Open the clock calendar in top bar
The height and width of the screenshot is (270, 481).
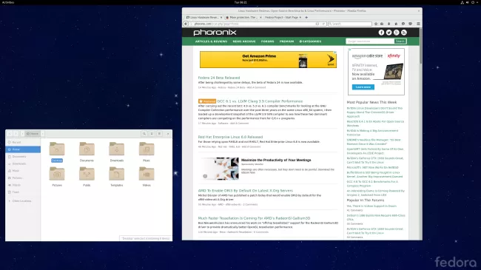[240, 2]
